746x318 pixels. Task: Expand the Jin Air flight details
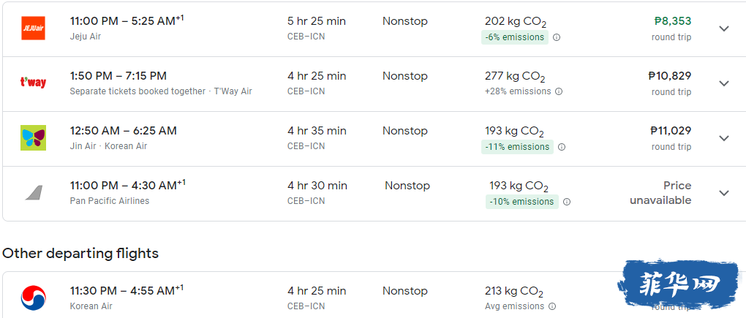coord(723,138)
